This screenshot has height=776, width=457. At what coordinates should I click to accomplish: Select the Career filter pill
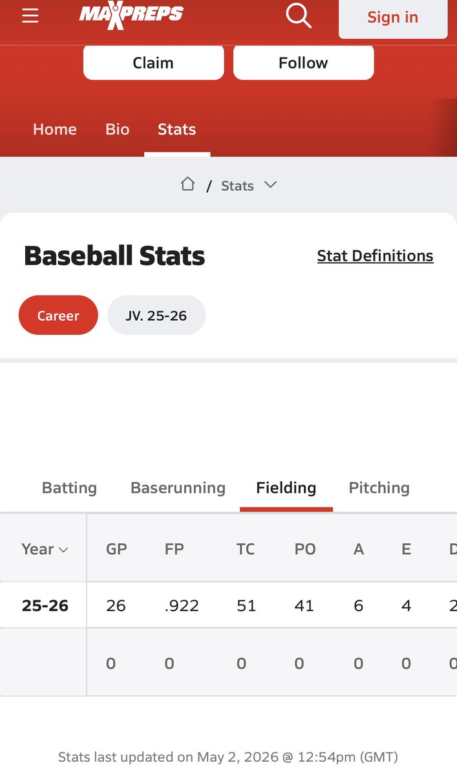coord(58,316)
